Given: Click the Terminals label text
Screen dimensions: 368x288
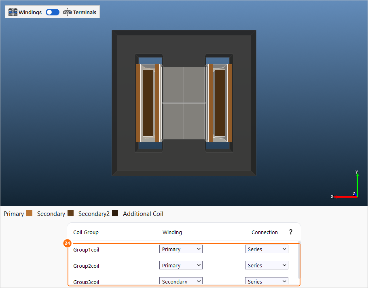Looking at the screenshot, I should tap(85, 12).
